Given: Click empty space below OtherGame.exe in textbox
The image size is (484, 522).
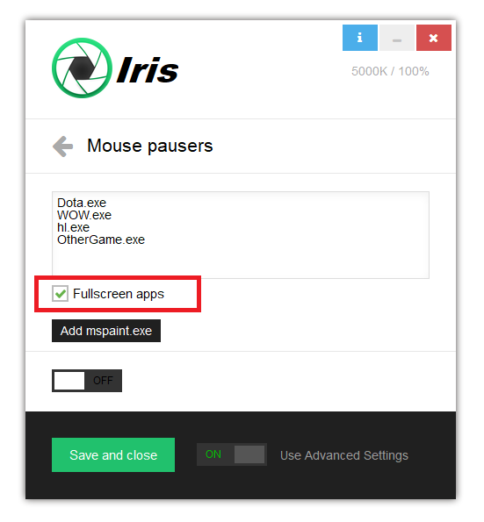Looking at the screenshot, I should point(240,262).
